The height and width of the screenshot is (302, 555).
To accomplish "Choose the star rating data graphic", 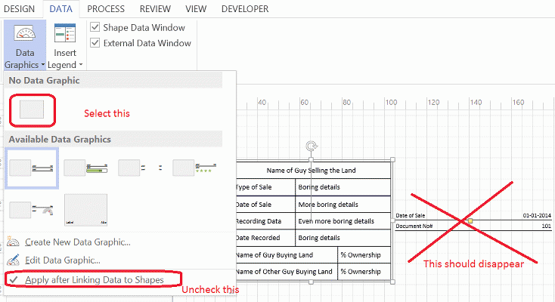I will tap(194, 168).
